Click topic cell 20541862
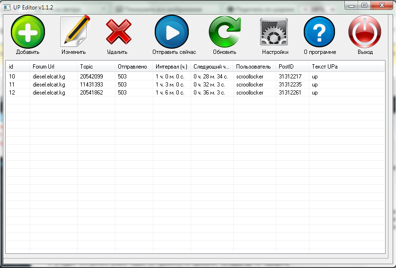Viewport: 396px width, 268px height. [91, 93]
